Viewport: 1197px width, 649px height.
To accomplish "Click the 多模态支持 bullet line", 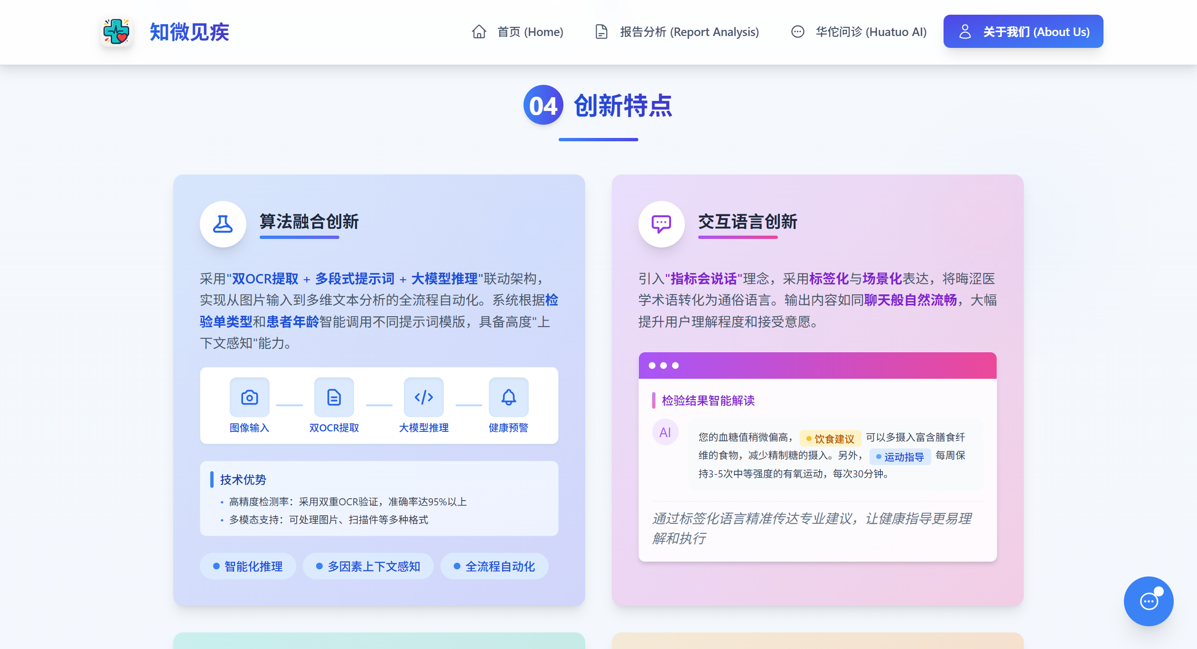I will tap(328, 520).
